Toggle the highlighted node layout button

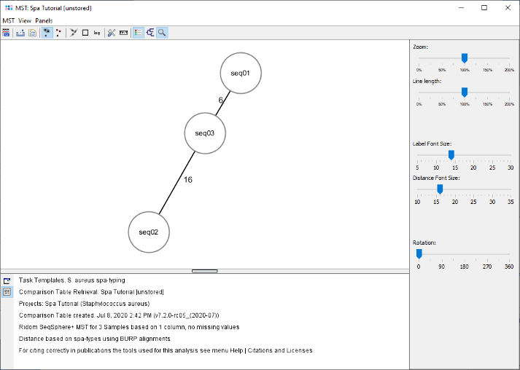coord(47,33)
